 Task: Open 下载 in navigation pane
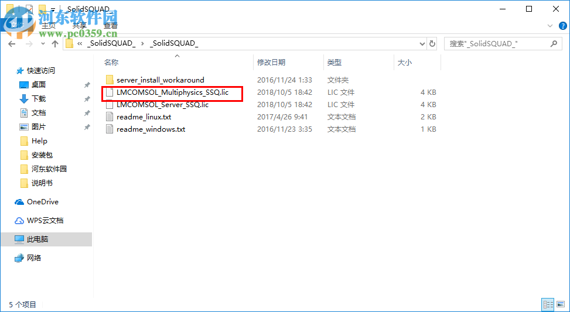pos(39,99)
